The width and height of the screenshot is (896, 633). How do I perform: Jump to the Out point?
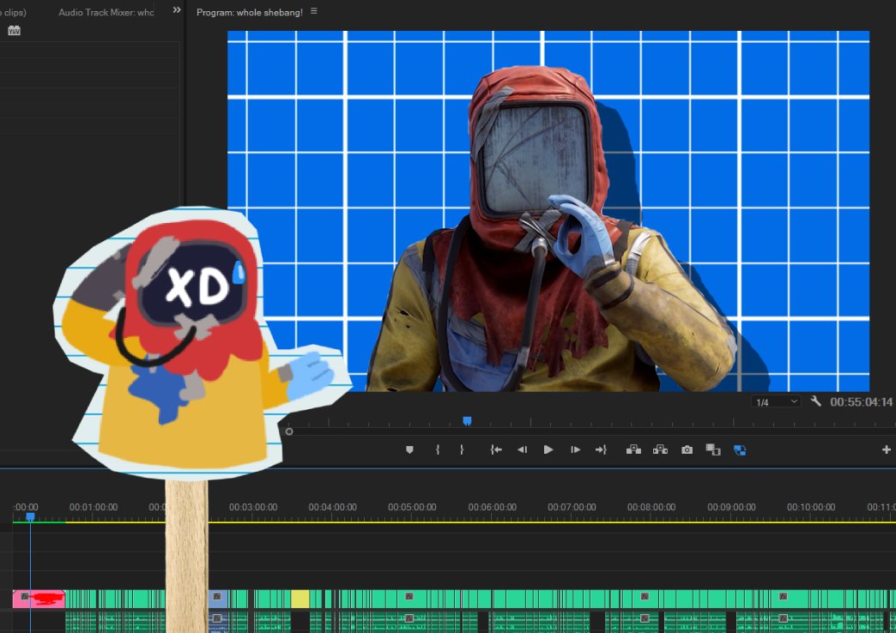[x=601, y=450]
